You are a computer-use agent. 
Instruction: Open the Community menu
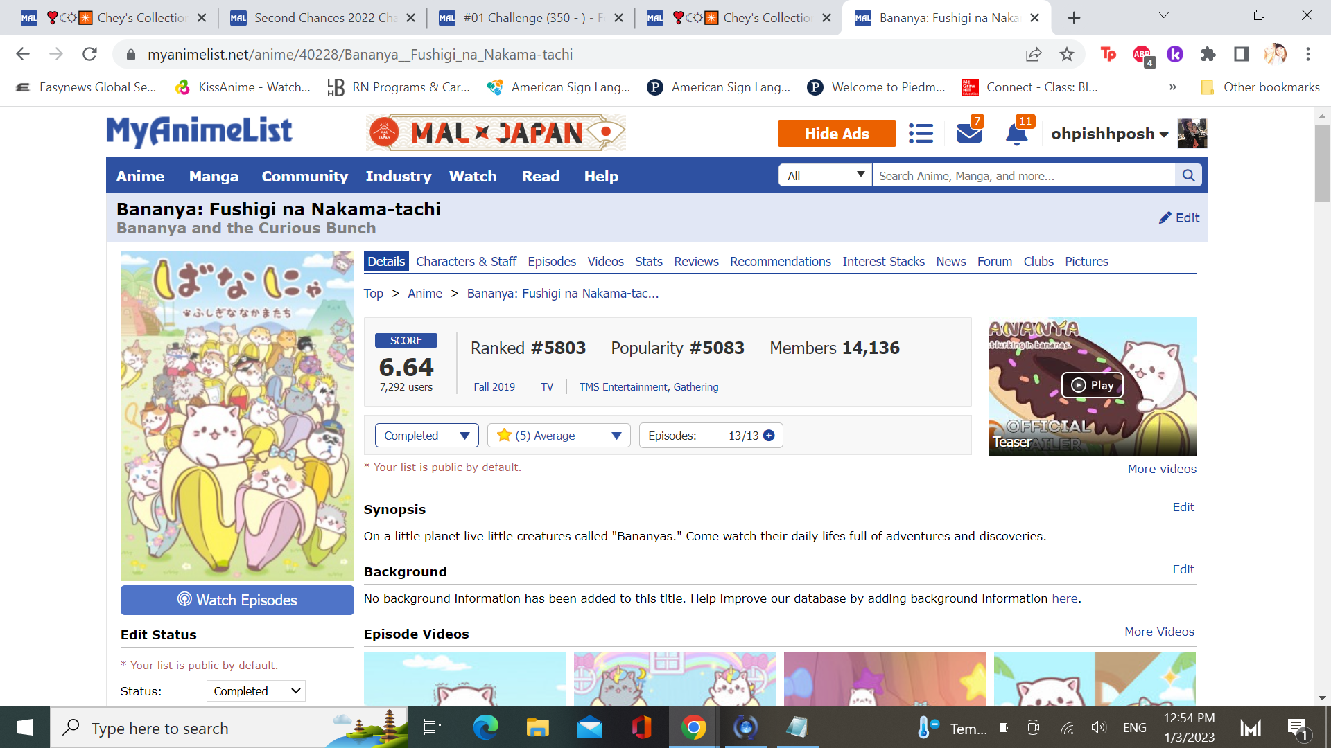tap(304, 176)
